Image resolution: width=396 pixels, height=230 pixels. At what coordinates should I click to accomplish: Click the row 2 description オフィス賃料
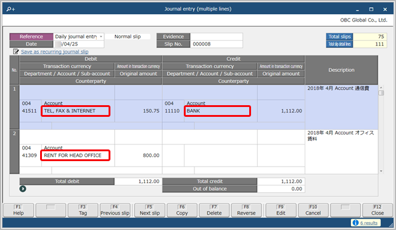pyautogui.click(x=340, y=136)
